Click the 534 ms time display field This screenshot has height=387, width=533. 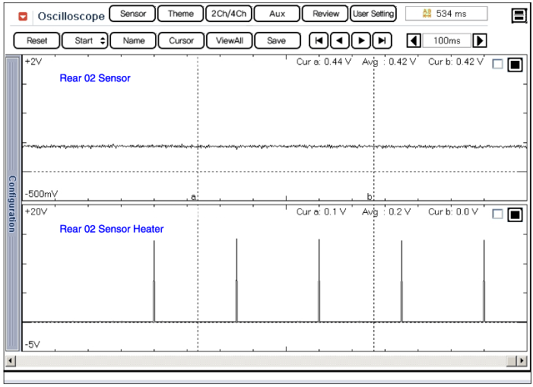coord(446,14)
